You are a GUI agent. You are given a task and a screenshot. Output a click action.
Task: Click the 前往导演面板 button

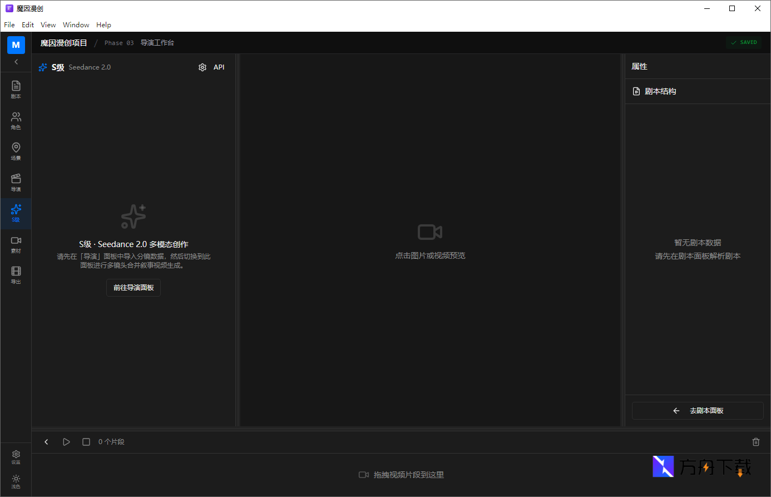tap(134, 288)
